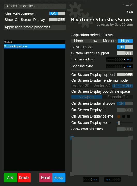Open Raster 3D dropdown arrow

pyautogui.click(x=132, y=86)
